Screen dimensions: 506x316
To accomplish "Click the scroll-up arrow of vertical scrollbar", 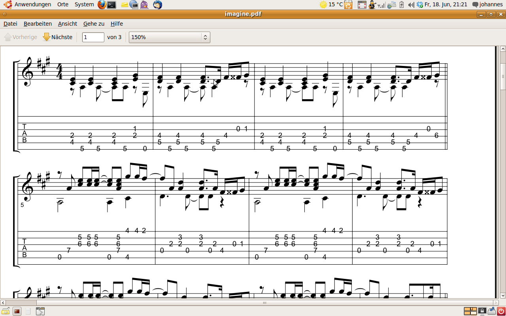I will click(x=503, y=49).
